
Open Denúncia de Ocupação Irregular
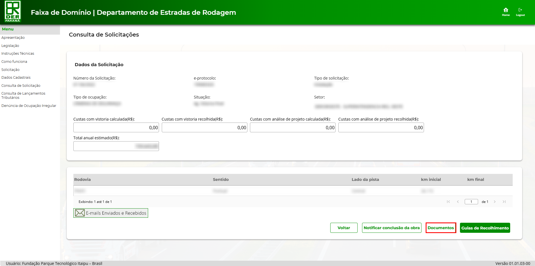coord(29,106)
